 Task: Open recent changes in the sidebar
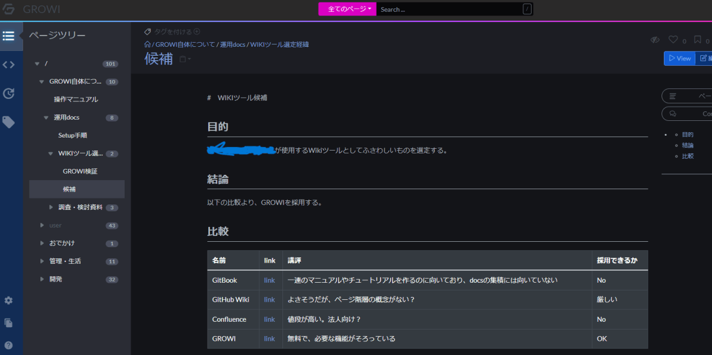coord(8,93)
